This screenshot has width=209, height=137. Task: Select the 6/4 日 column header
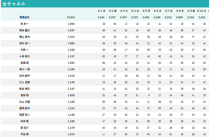point(135,11)
